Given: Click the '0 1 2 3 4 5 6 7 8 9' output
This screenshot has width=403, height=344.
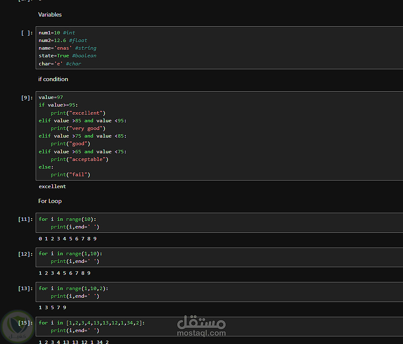Looking at the screenshot, I should (x=68, y=239).
